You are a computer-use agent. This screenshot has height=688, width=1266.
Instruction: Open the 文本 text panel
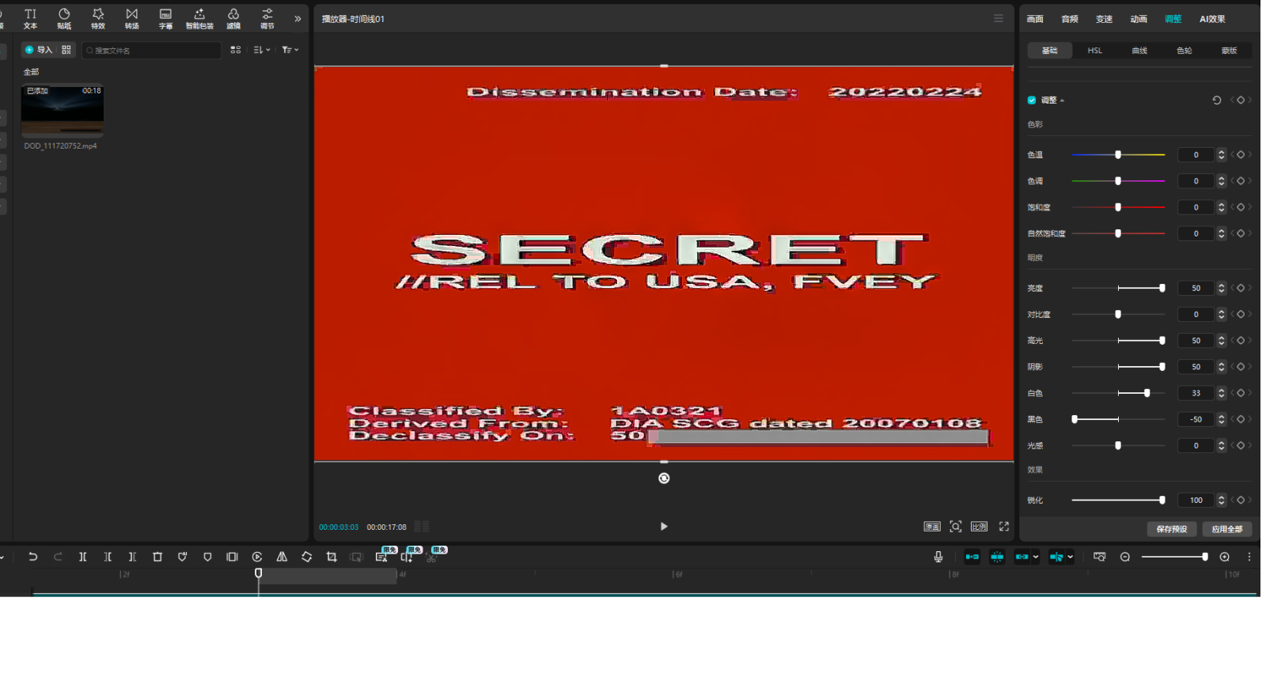30,18
